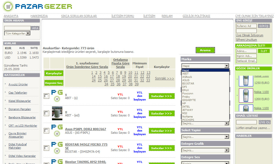Go to Sonraki >>> next page
The height and width of the screenshot is (164, 276).
point(165,78)
